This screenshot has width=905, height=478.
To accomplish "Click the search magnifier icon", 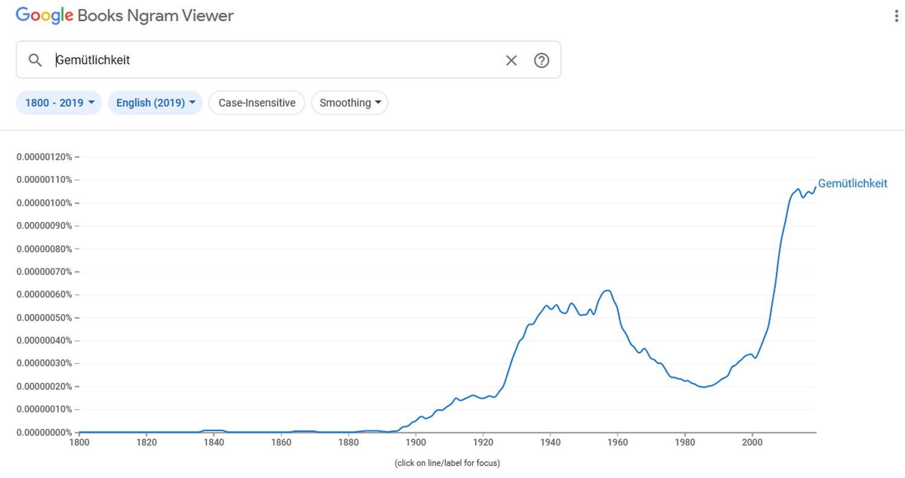I will pyautogui.click(x=36, y=60).
